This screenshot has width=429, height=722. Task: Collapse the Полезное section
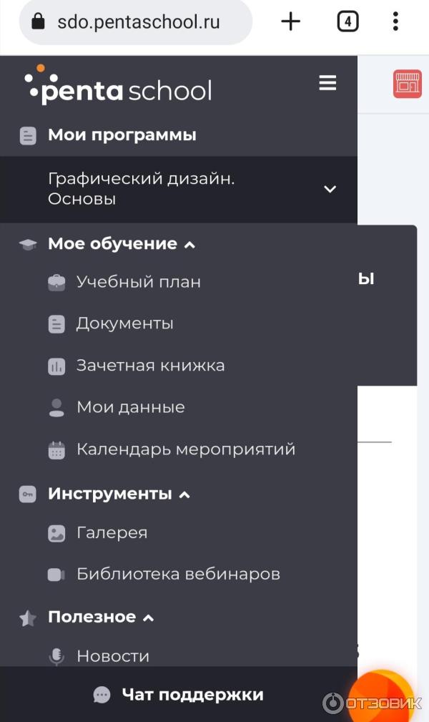pos(149,618)
